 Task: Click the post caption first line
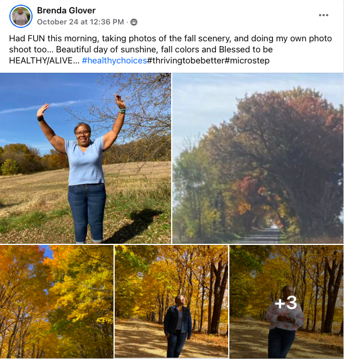(171, 38)
